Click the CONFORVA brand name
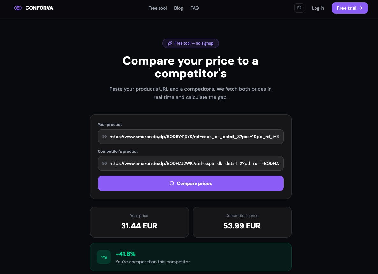This screenshot has width=378, height=274. (x=39, y=8)
